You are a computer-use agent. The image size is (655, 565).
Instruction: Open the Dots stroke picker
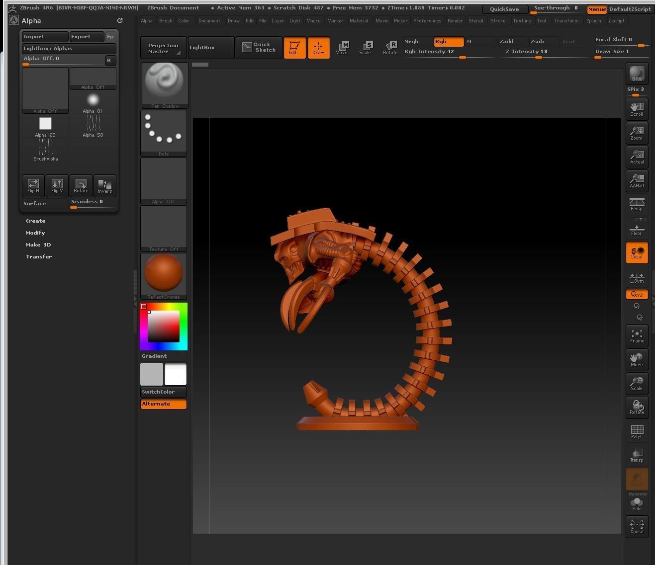tap(164, 133)
